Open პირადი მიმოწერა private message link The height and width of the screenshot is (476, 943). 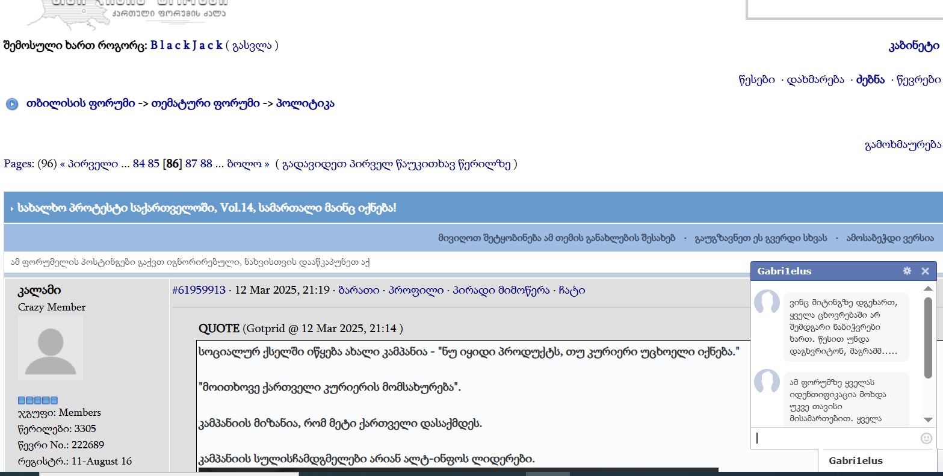tap(501, 290)
